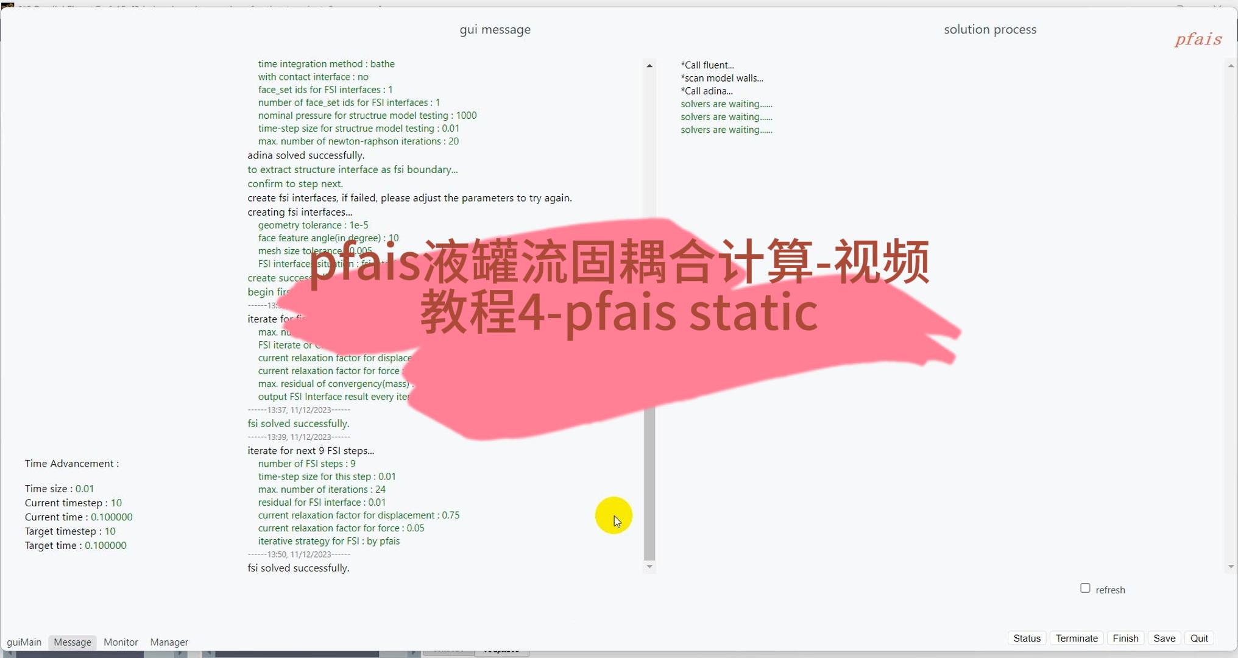The height and width of the screenshot is (658, 1238).
Task: Click the Finish button
Action: 1125,638
